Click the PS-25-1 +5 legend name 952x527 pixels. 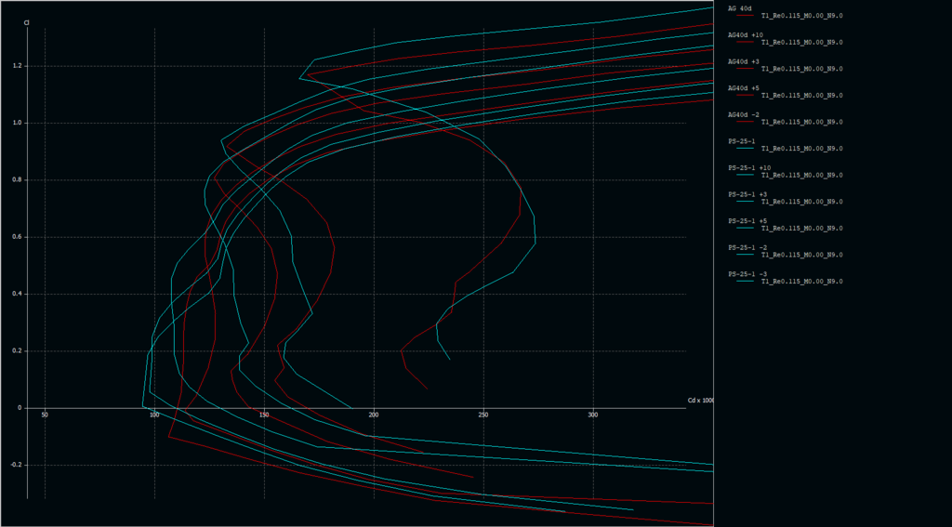pos(747,221)
